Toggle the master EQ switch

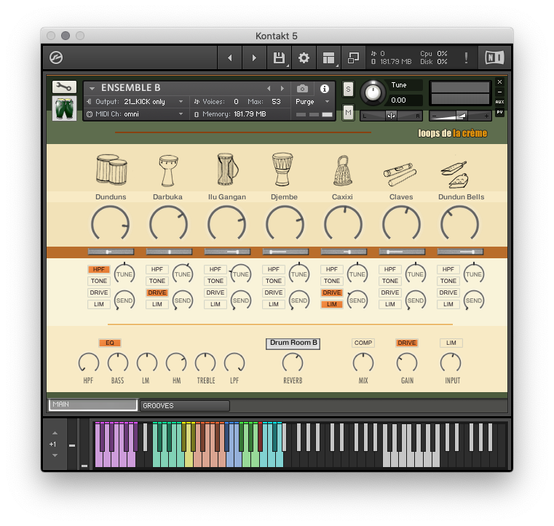(x=110, y=343)
